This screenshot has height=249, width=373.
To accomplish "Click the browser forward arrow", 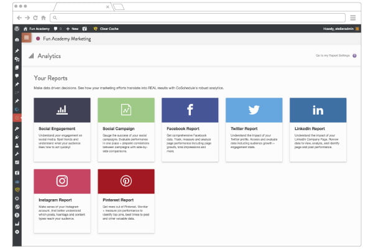I will 27,17.
